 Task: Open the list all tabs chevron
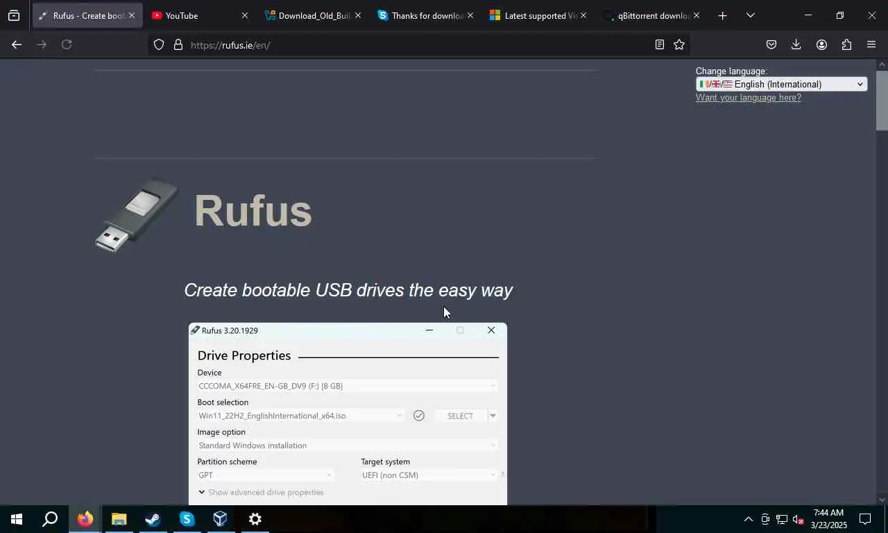click(x=750, y=15)
